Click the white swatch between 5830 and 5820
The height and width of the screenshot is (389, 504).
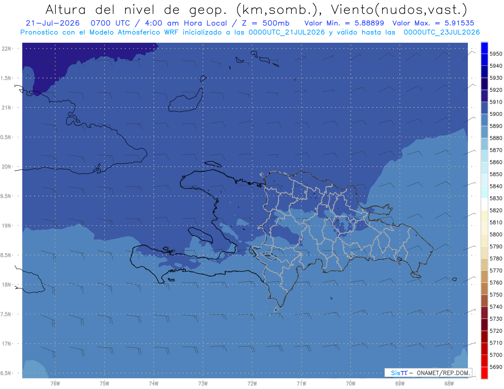484,204
